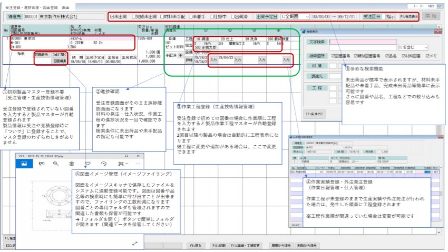Click the F2:条件クリア button in search dialog
This screenshot has width=448, height=252.
click(314, 114)
